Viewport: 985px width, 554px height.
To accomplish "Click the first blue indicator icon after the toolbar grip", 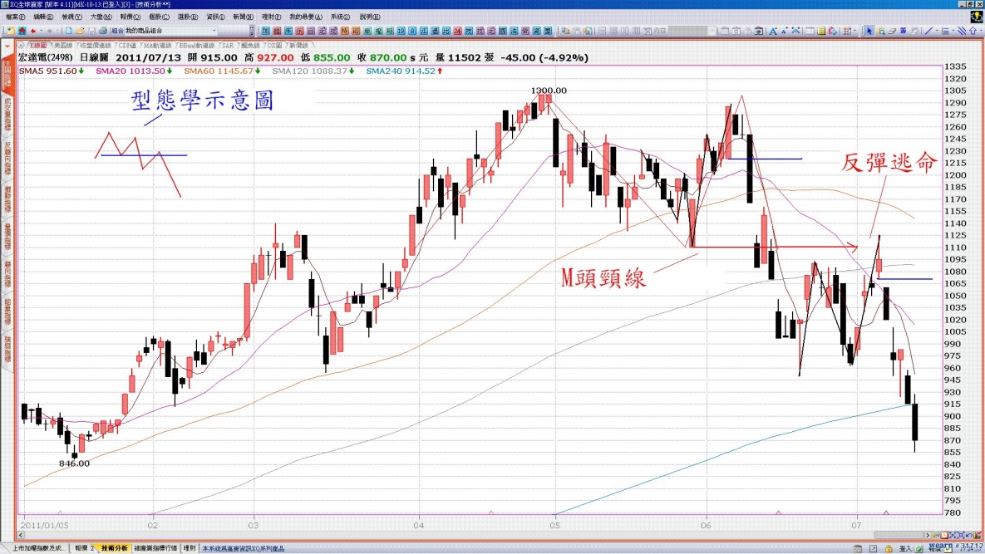I will pos(266,31).
